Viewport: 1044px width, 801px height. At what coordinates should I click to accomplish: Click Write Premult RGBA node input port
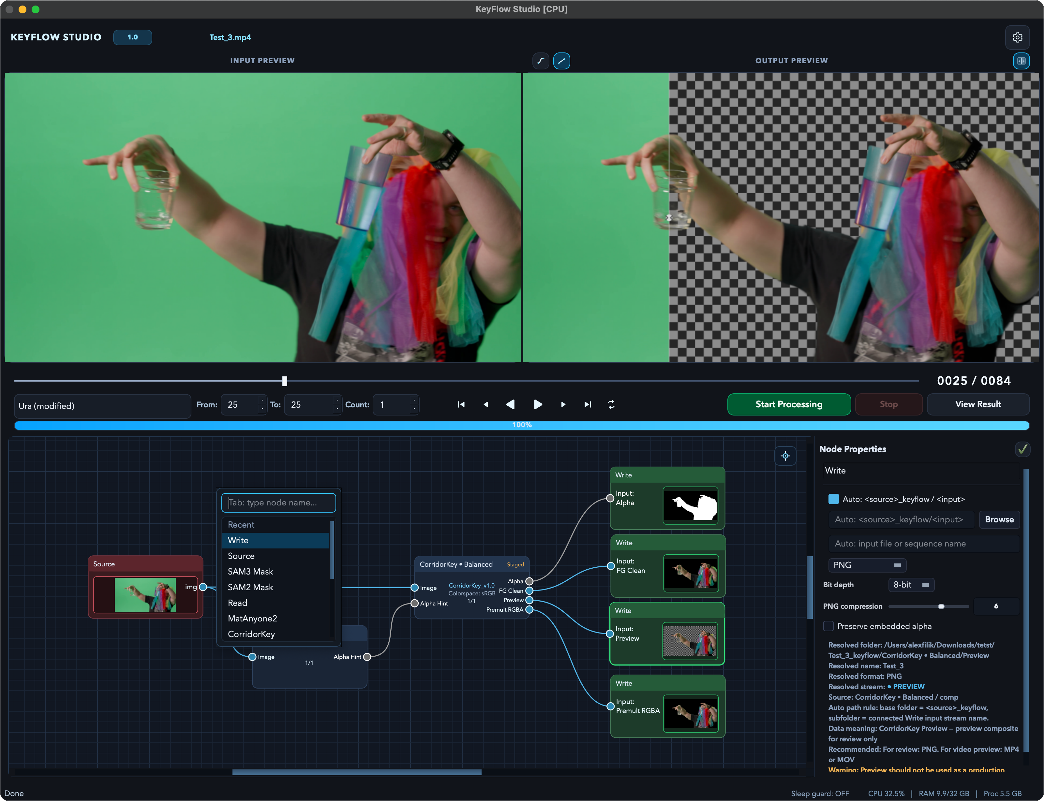[610, 706]
